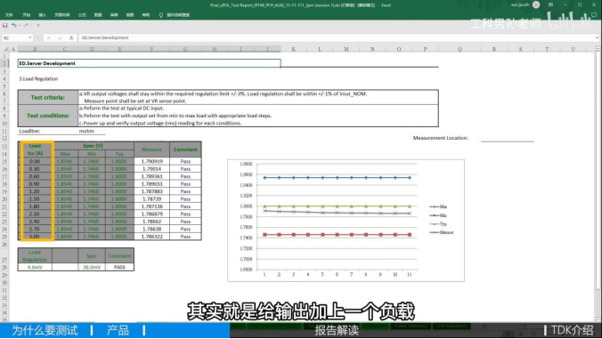Click the vertical scrollbar up arrow

[598, 48]
